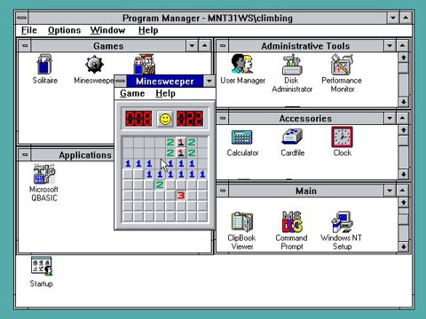
Task: Open the Microsoft QBASIC icon
Action: point(44,175)
